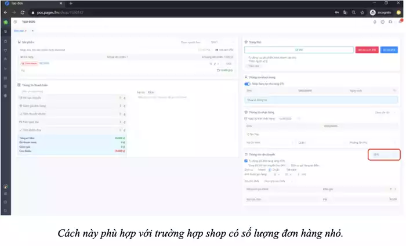Open the clock history icon
Viewport: 406px width, 246px height.
(x=382, y=22)
